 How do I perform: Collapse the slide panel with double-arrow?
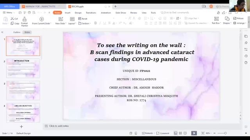[x=2, y=32]
